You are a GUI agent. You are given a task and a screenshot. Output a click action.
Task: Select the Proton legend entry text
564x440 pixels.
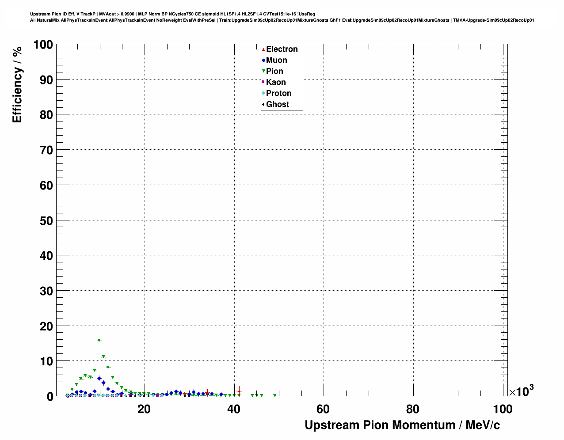[278, 93]
